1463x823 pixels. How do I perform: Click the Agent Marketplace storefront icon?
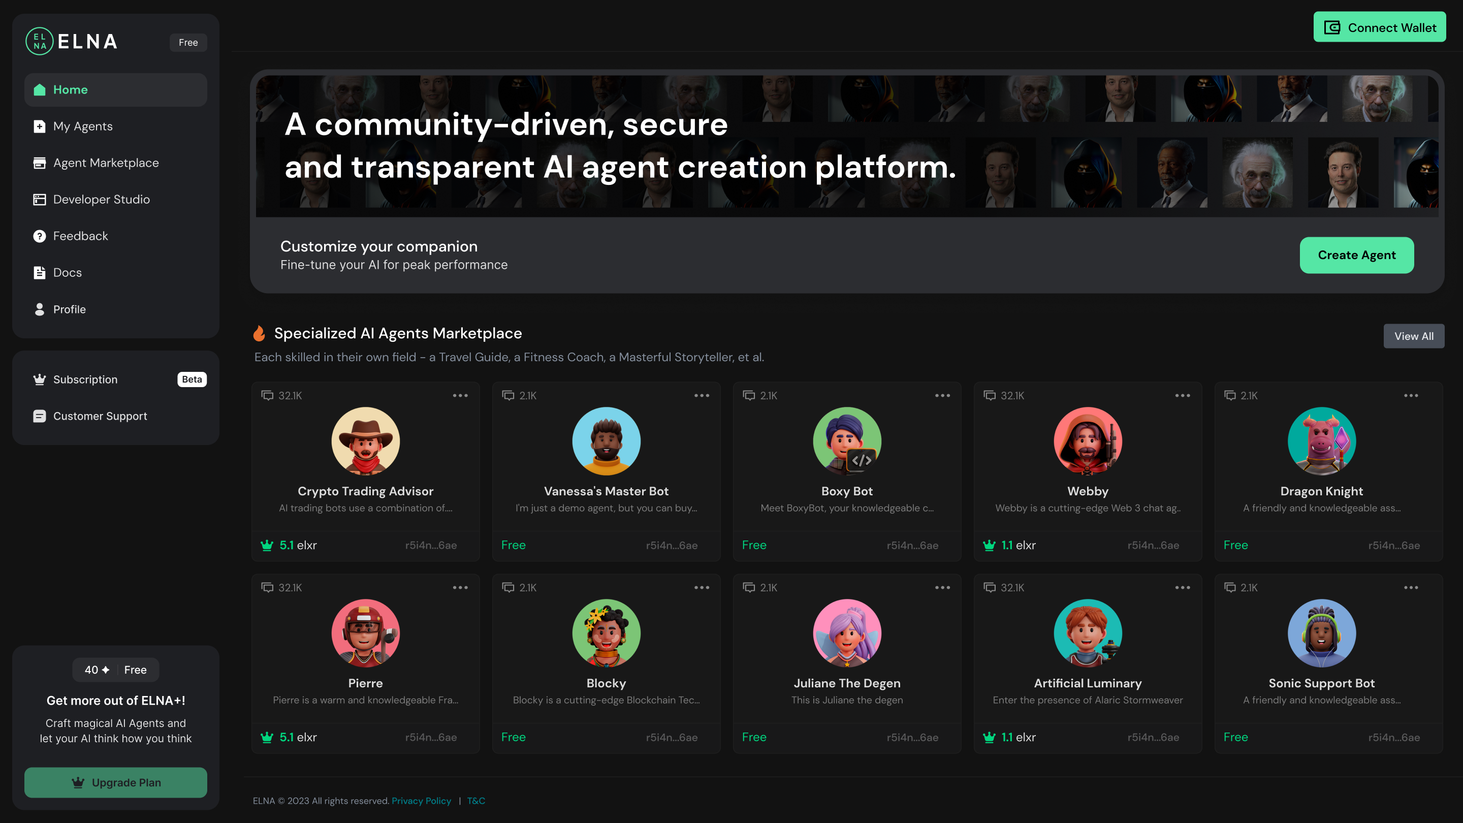[39, 163]
